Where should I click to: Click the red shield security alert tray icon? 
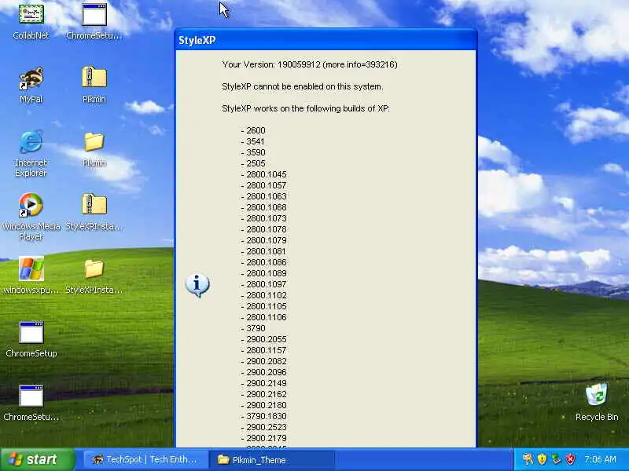[570, 459]
